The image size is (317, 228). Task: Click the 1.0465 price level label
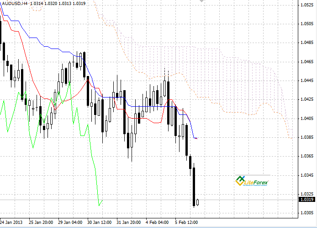pyautogui.click(x=307, y=62)
